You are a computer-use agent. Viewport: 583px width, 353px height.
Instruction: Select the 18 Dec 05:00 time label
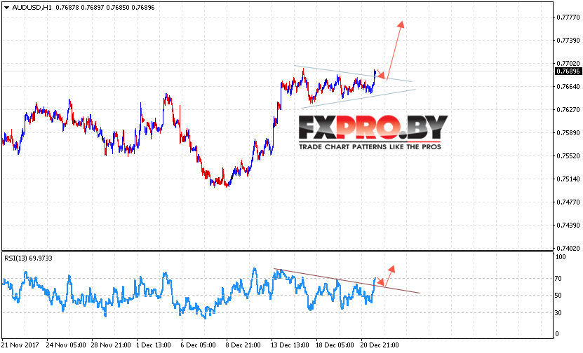[335, 345]
